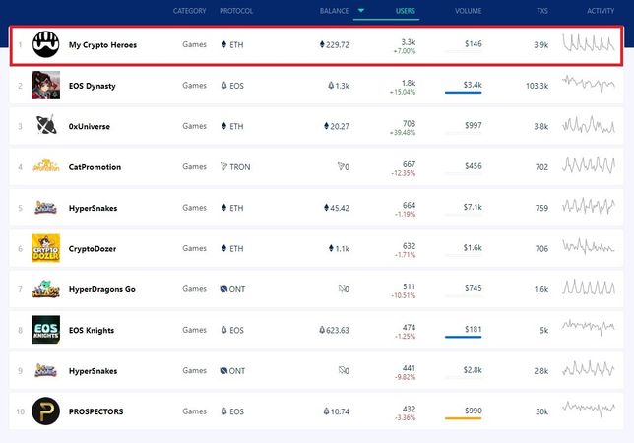The width and height of the screenshot is (634, 443).
Task: Click My Crypto Heroes activity sparkline chart
Action: 588,44
